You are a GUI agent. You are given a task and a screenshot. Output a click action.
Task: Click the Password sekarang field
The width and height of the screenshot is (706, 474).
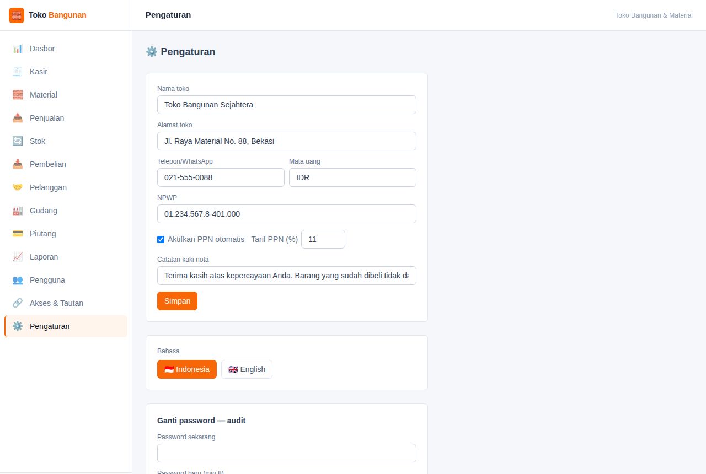pyautogui.click(x=287, y=453)
